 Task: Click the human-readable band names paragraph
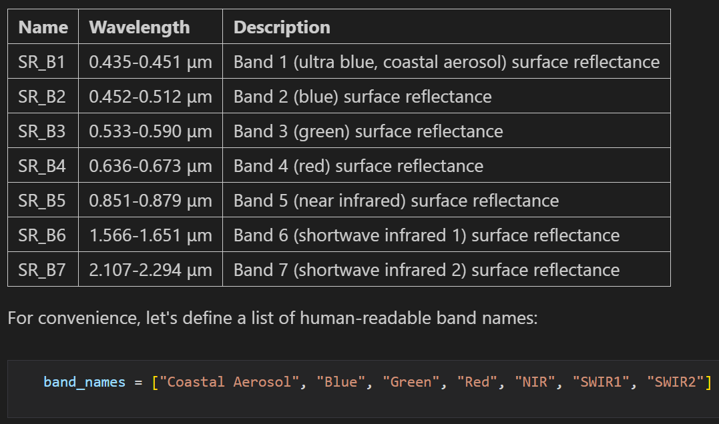click(272, 318)
